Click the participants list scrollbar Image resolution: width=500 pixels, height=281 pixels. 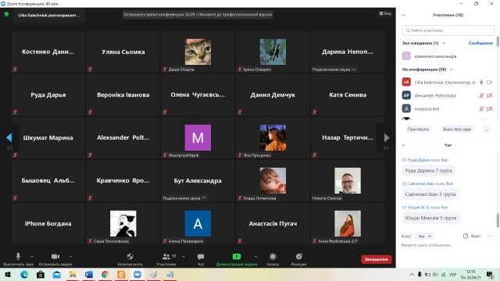pyautogui.click(x=498, y=41)
